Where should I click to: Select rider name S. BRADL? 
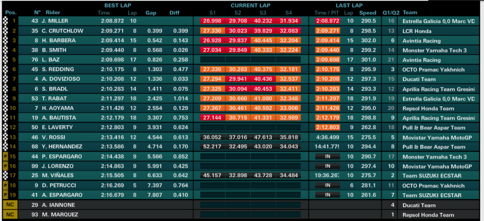(x=55, y=89)
